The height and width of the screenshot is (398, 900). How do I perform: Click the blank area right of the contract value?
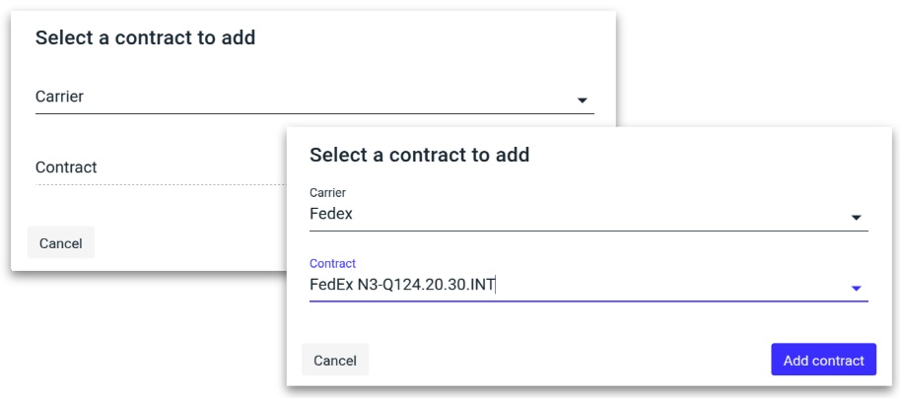pyautogui.click(x=670, y=286)
